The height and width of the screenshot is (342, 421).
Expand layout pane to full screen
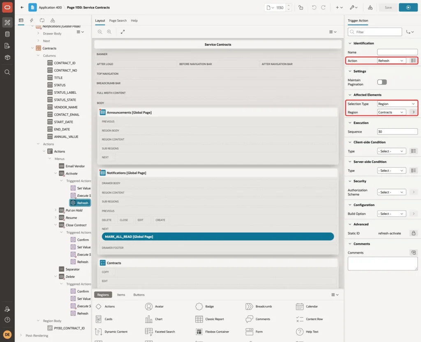[x=123, y=32]
